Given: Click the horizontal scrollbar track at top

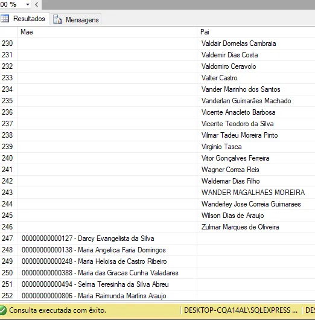Looking at the screenshot, I should (178, 4).
